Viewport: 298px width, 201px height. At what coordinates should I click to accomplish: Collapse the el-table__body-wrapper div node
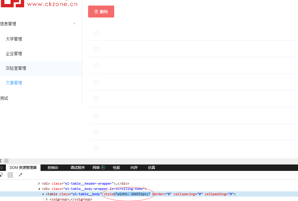point(39,188)
